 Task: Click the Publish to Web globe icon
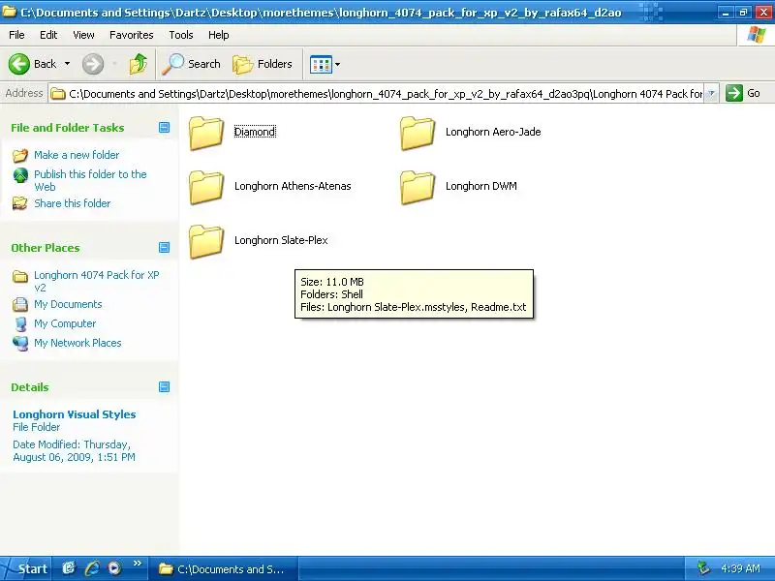click(20, 175)
